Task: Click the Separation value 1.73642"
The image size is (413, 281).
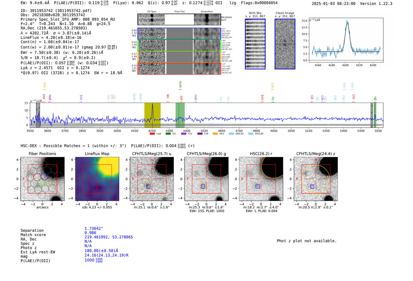Action: coord(94,229)
